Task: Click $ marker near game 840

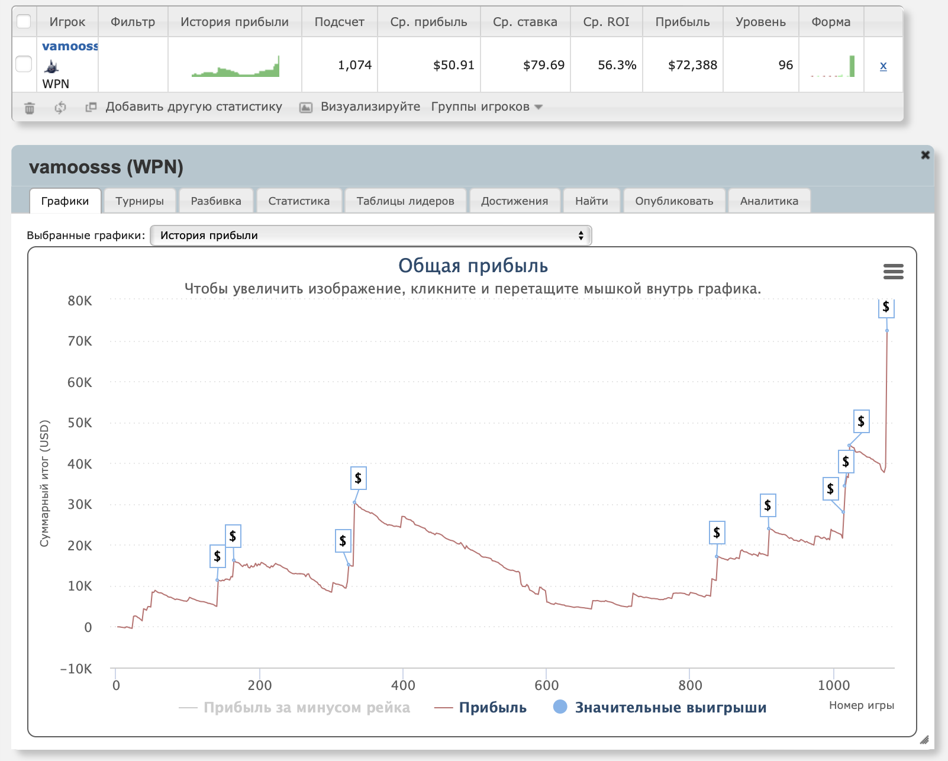Action: pyautogui.click(x=717, y=533)
